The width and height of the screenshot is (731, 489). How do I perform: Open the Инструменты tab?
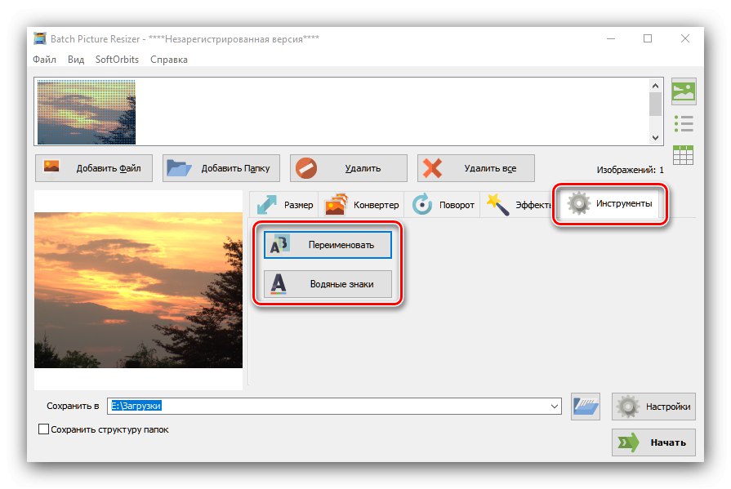pos(610,204)
